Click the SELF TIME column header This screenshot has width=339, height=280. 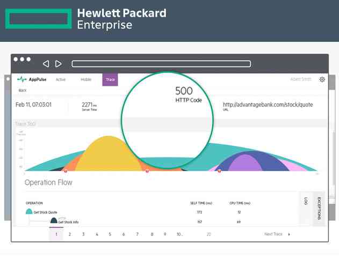(201, 203)
